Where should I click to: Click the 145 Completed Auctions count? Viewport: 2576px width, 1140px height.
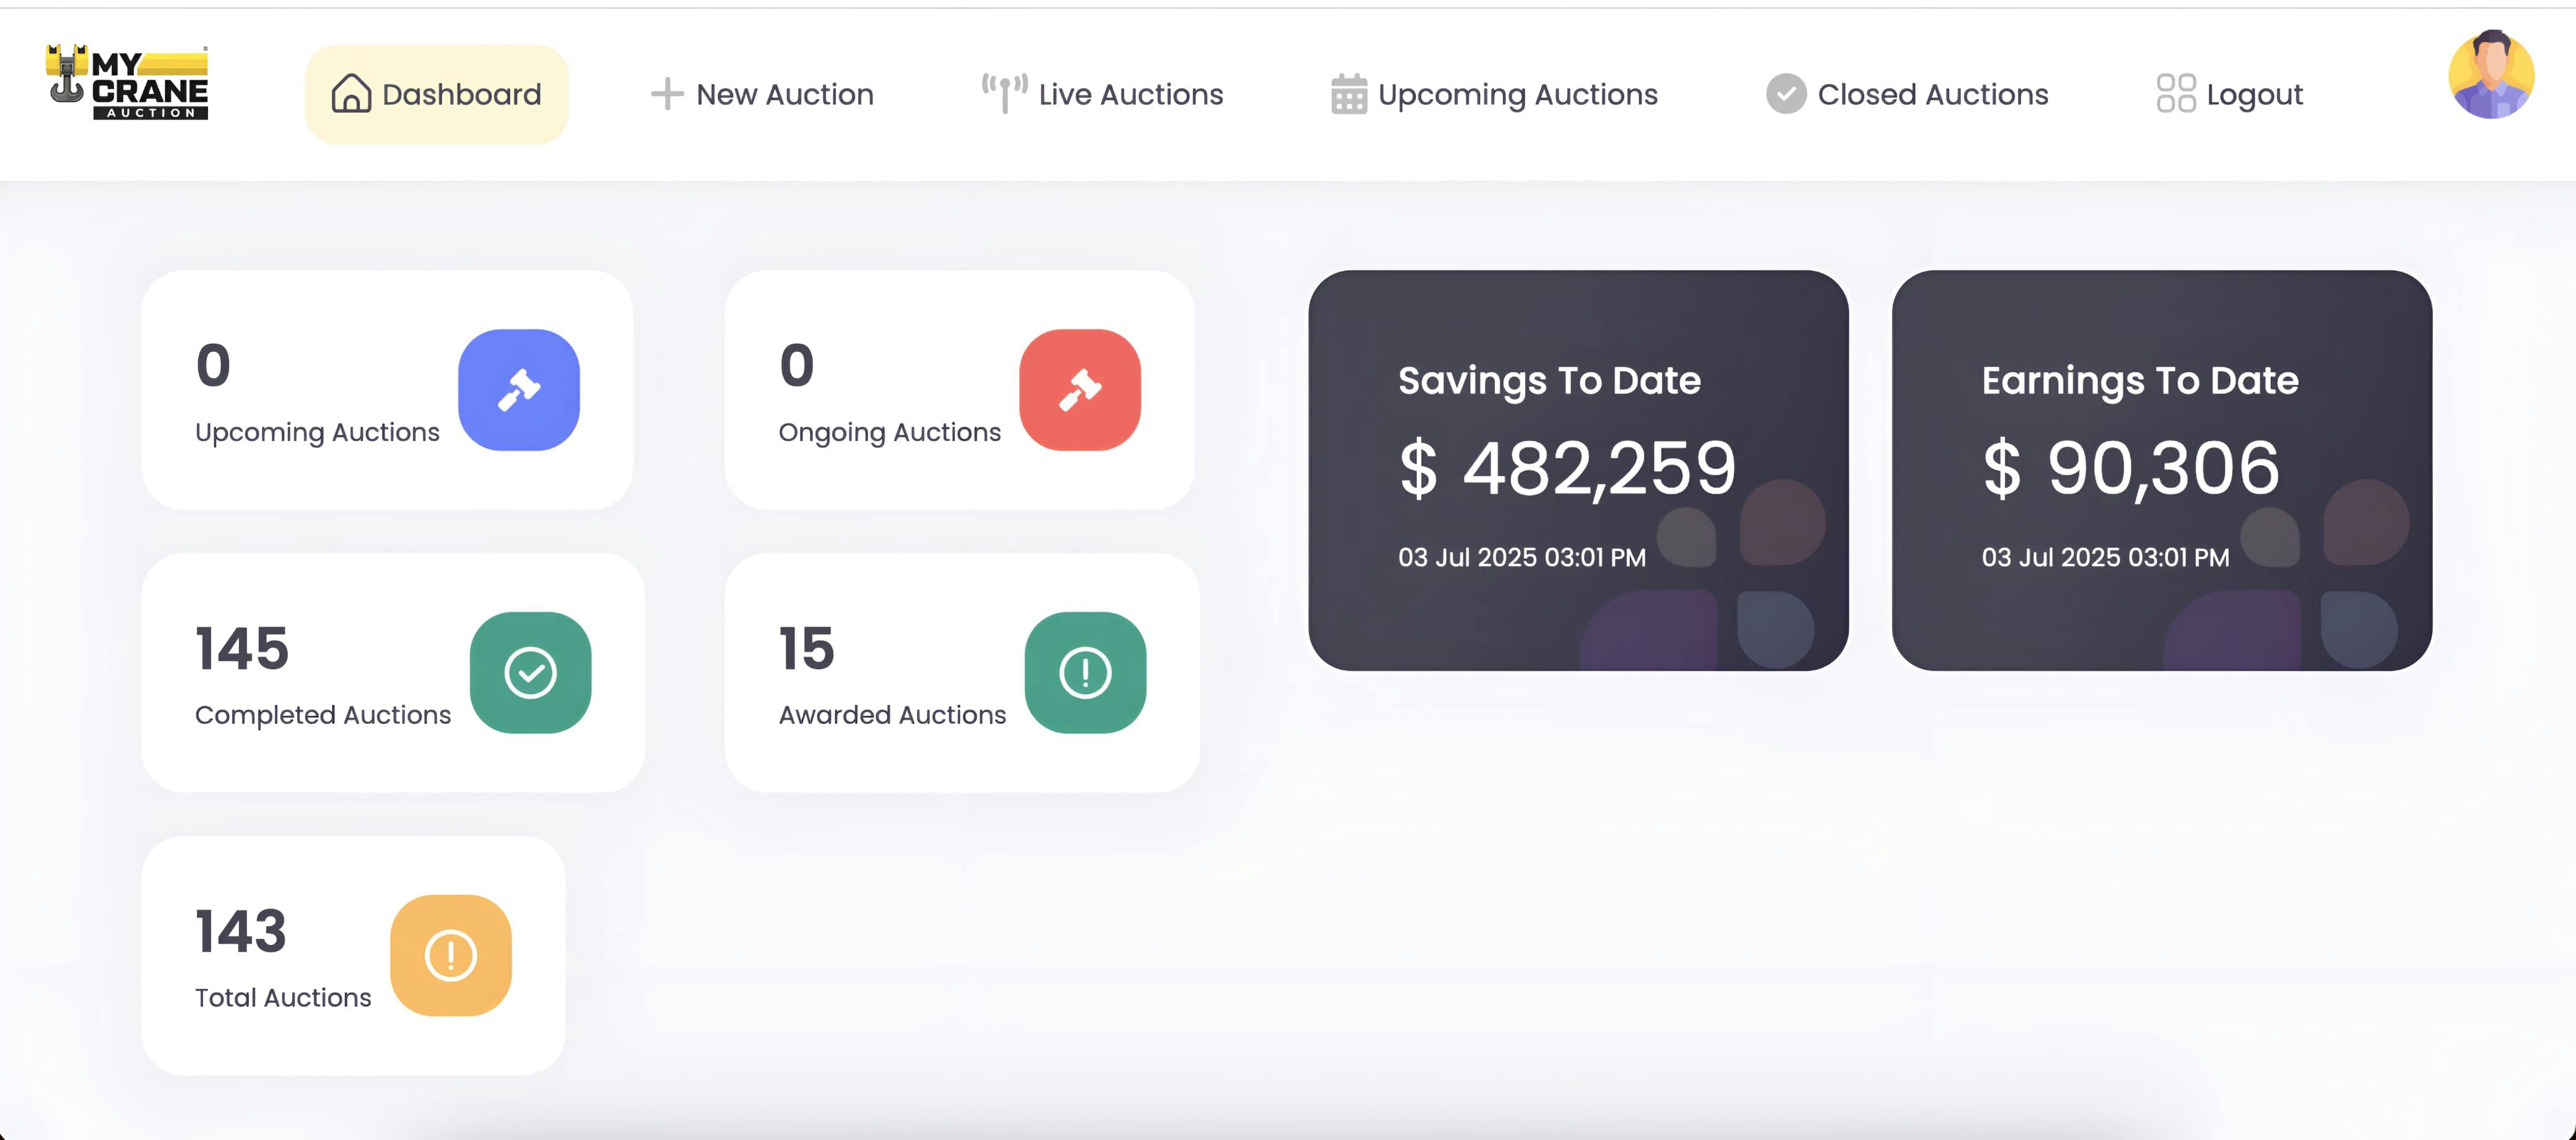tap(242, 648)
